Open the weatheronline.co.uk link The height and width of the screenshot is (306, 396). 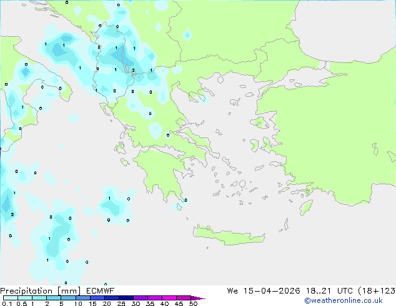(344, 300)
